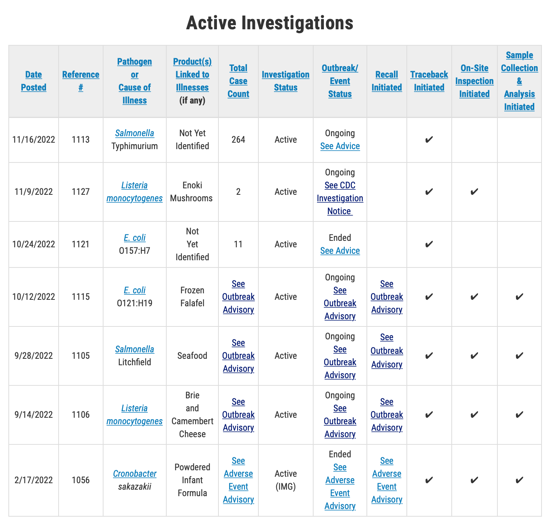Sort by Total Case Count header
The height and width of the screenshot is (522, 548).
point(238,81)
